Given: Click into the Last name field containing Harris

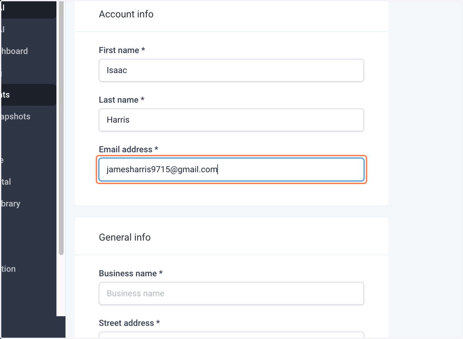Looking at the screenshot, I should [231, 120].
